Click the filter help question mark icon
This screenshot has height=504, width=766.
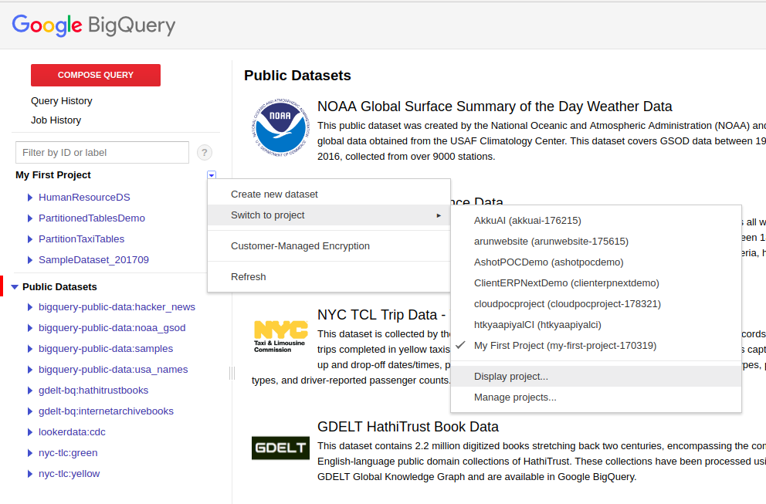[205, 153]
